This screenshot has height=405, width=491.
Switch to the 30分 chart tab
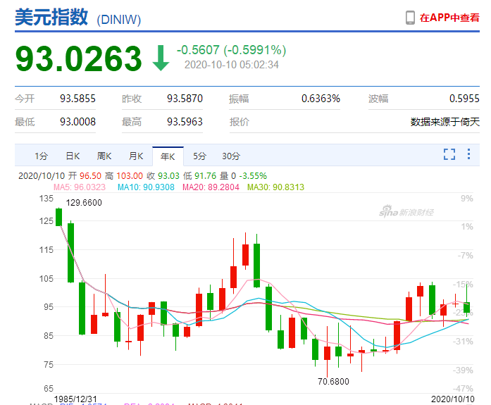230,156
